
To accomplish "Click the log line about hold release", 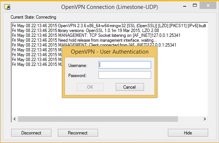I will tap(84, 40).
